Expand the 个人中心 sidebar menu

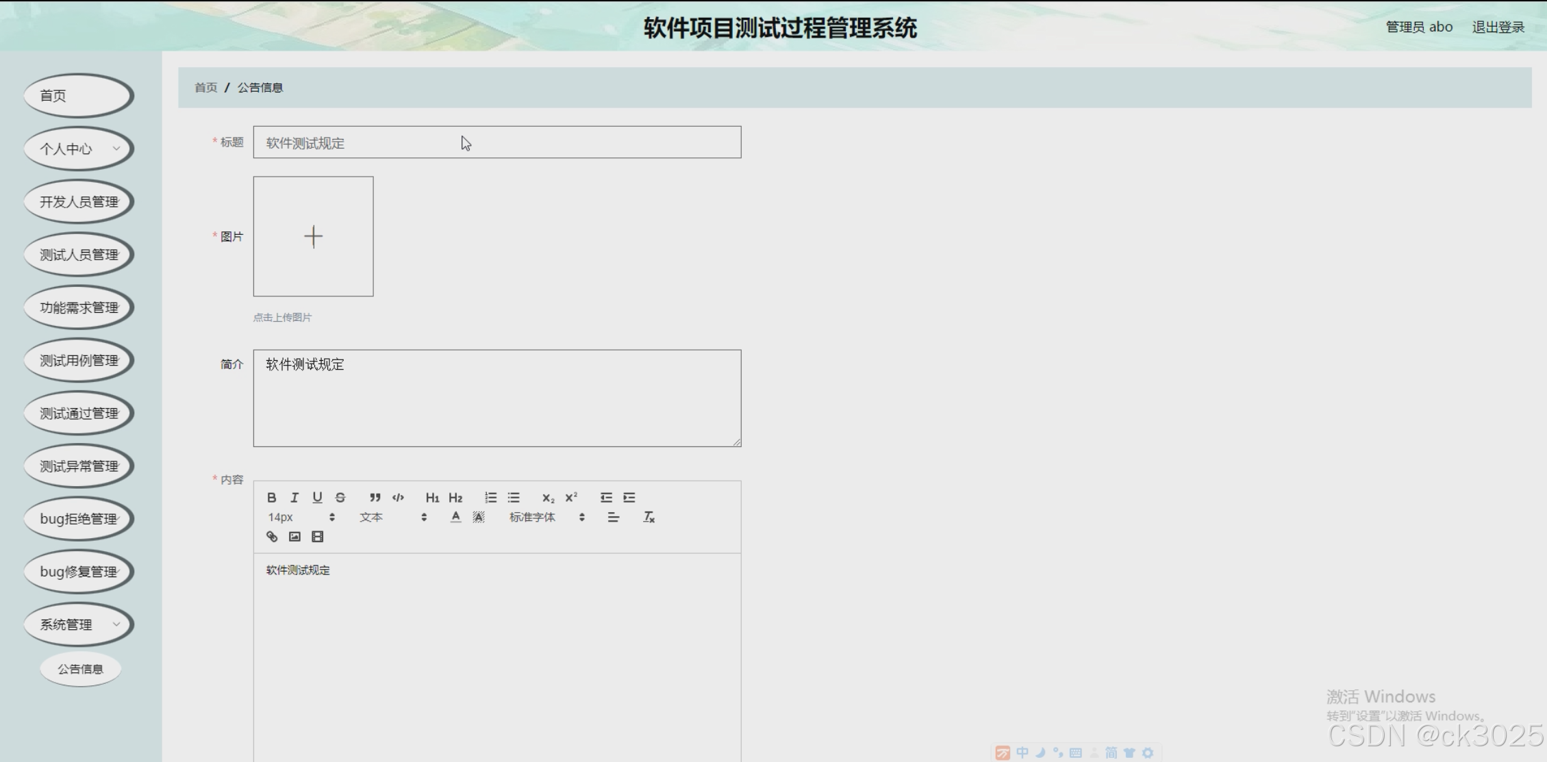[x=77, y=149]
